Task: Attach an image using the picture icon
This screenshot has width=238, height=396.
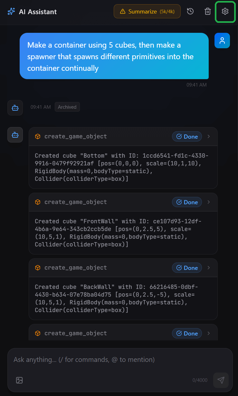Action: pyautogui.click(x=19, y=380)
